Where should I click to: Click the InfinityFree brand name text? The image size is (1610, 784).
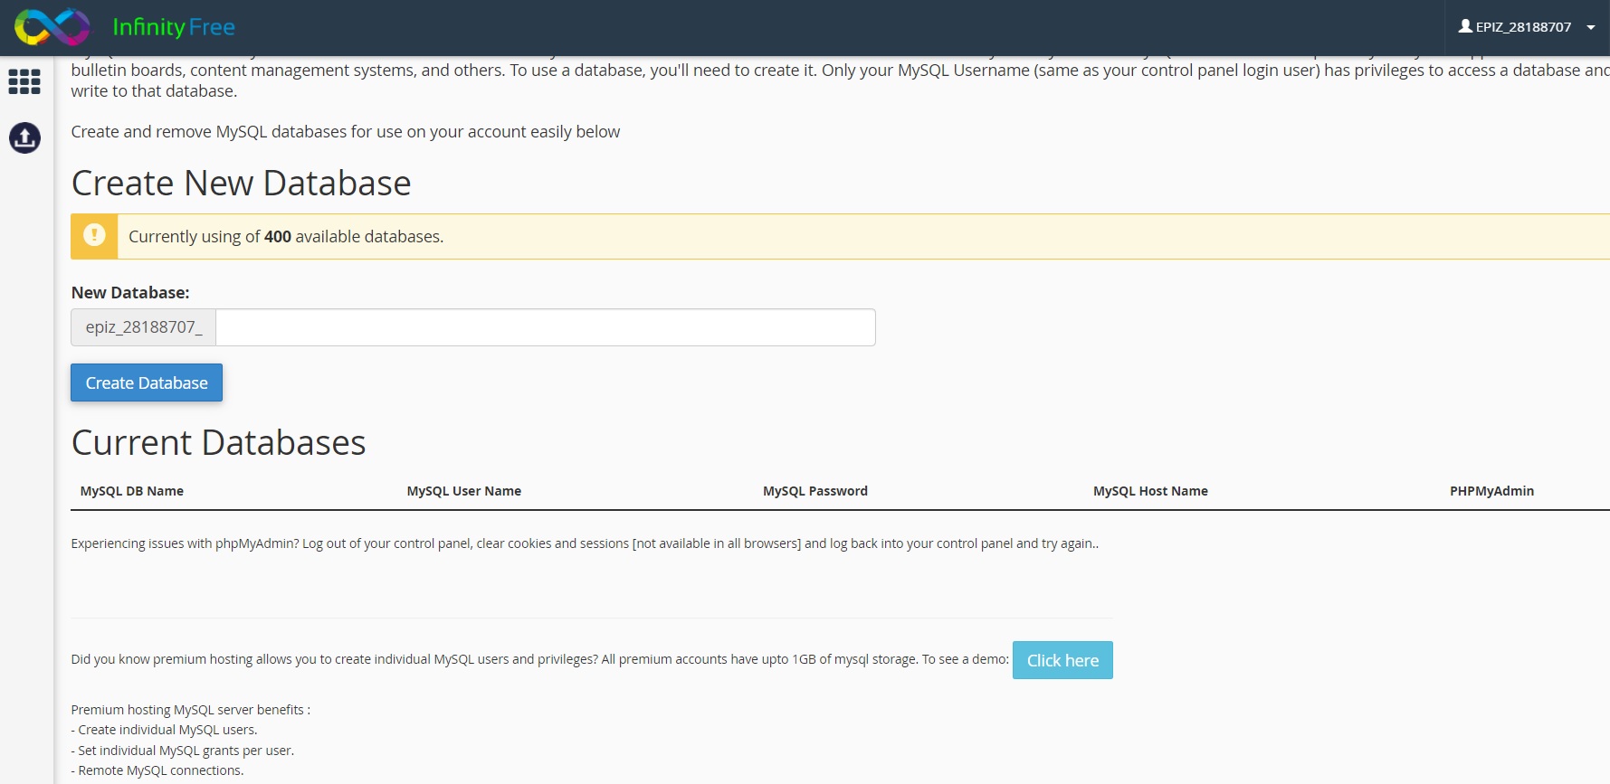[x=174, y=27]
